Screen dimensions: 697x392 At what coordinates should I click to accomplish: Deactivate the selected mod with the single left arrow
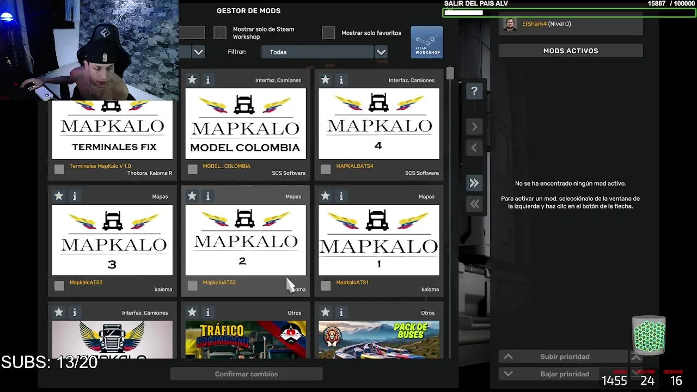(x=474, y=148)
